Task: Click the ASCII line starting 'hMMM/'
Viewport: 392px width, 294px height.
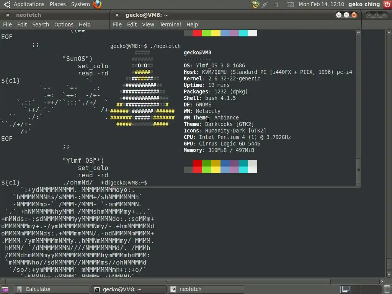Action: point(77,248)
